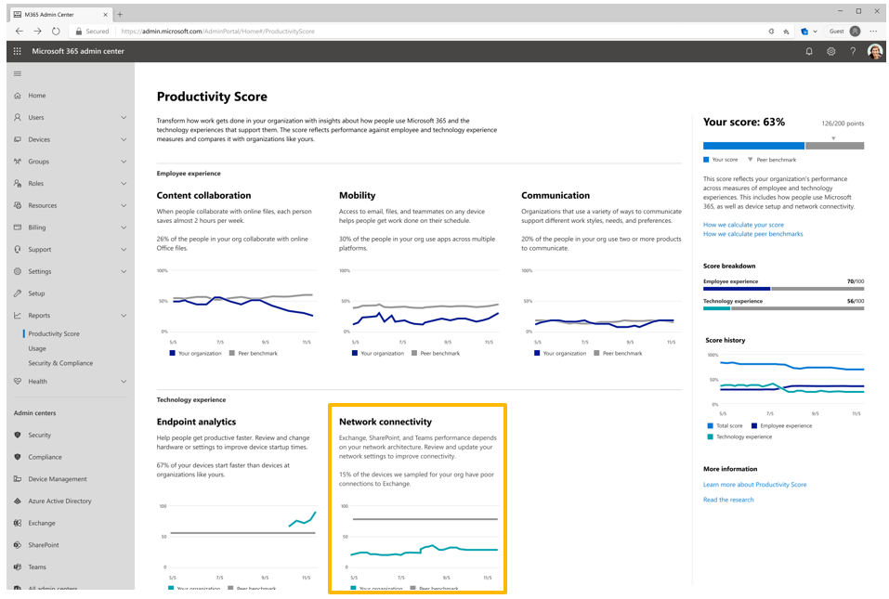Open 'Learn more about Productivity Score' link
The width and height of the screenshot is (889, 599).
(754, 485)
